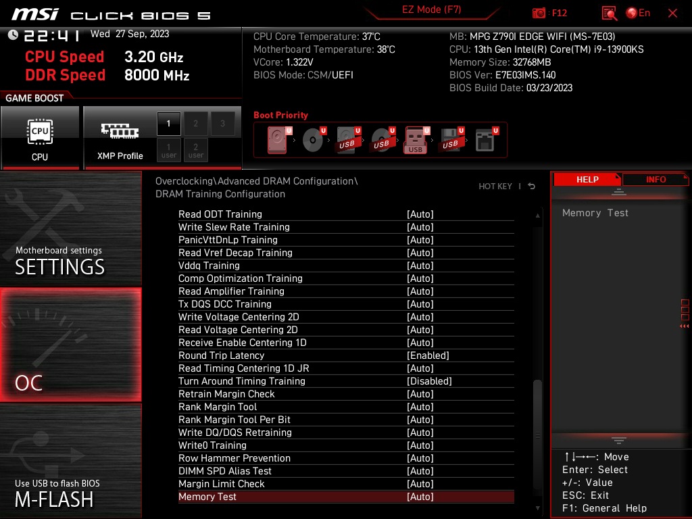Open Comp Optimization Training value

pyautogui.click(x=420, y=278)
